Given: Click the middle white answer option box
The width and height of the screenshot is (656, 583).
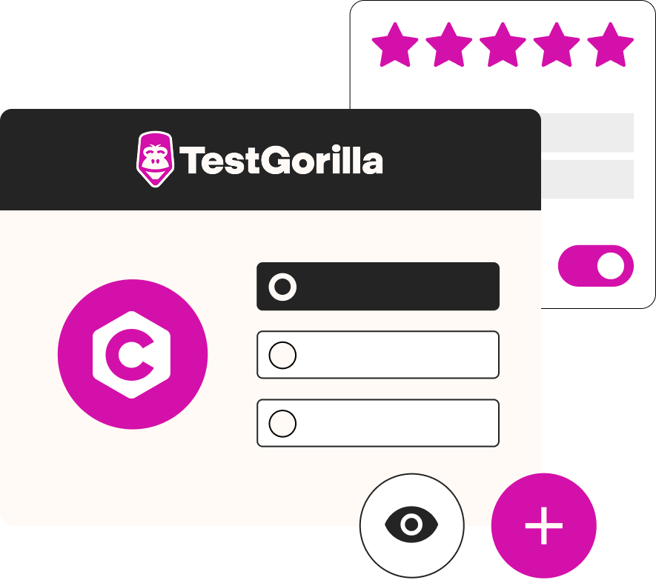Looking at the screenshot, I should click(x=378, y=355).
